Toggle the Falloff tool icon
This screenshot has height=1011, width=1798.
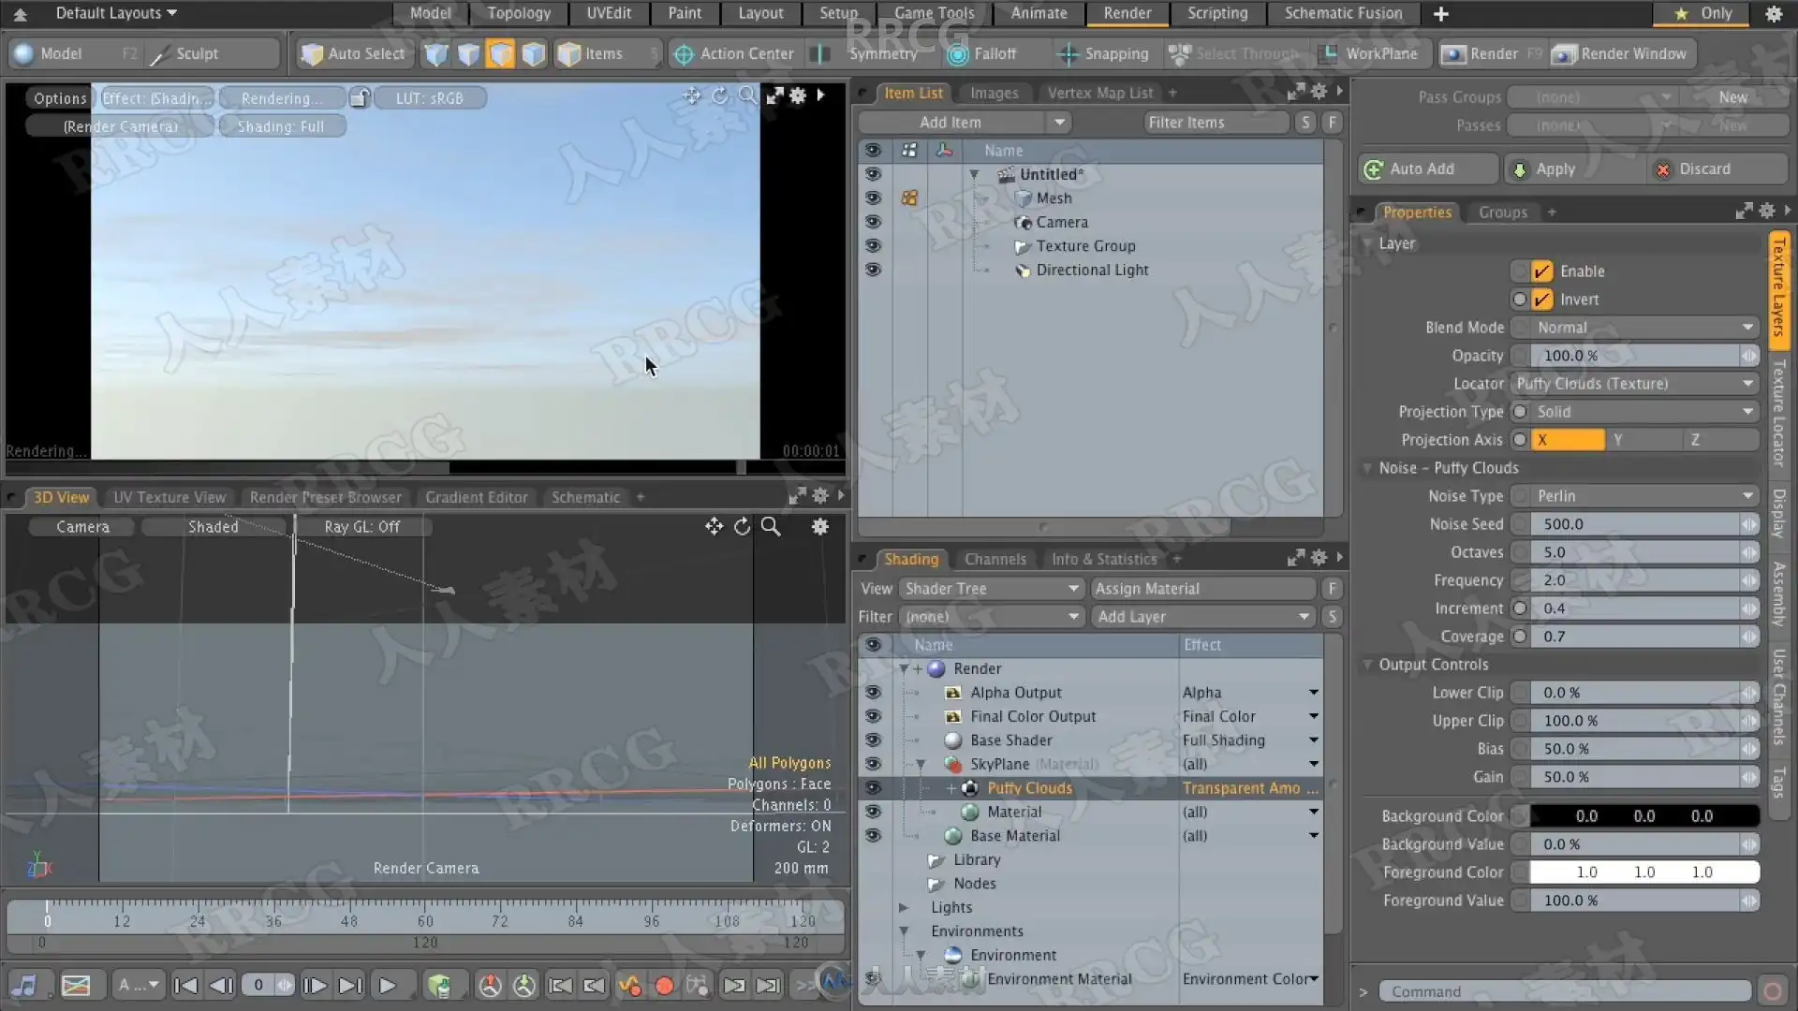(x=957, y=54)
